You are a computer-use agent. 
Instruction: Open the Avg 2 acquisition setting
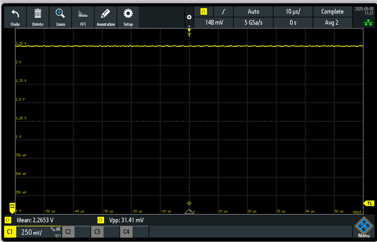click(x=332, y=23)
